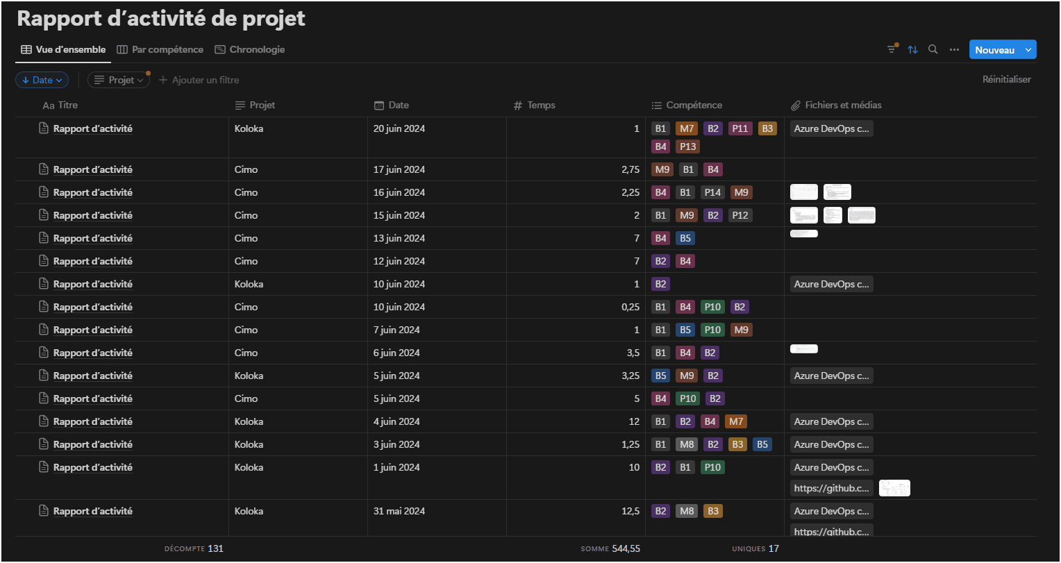Expand the arrow next to Nouveau
This screenshot has height=563, width=1061.
1028,50
